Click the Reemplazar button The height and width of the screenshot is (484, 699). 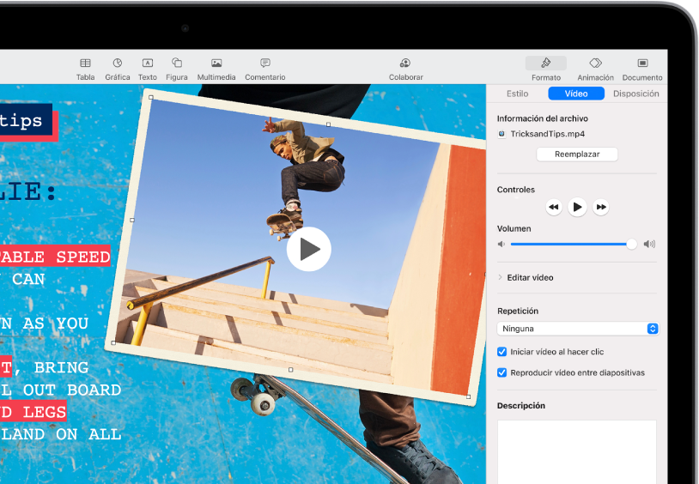pos(577,154)
